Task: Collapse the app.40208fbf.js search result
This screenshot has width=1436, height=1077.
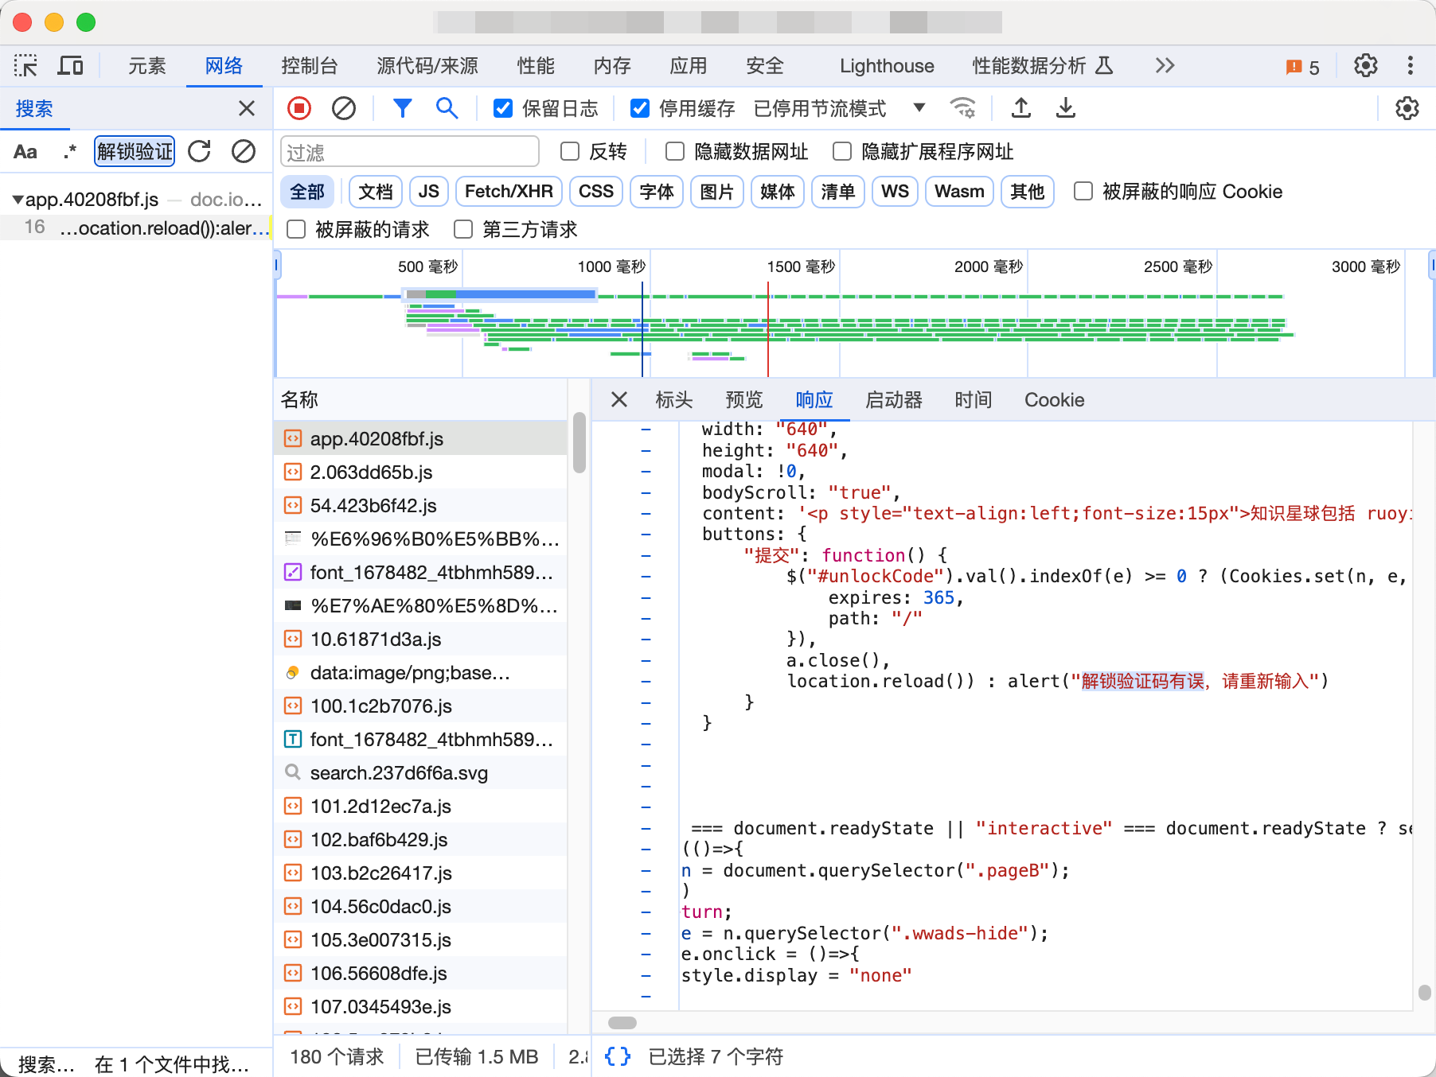Action: click(18, 200)
